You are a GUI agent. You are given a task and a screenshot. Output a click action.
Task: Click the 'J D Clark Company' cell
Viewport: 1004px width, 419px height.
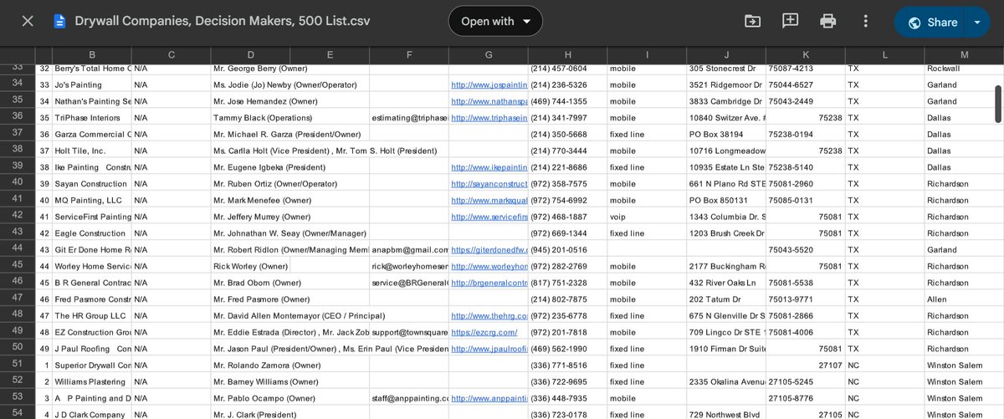(92, 414)
